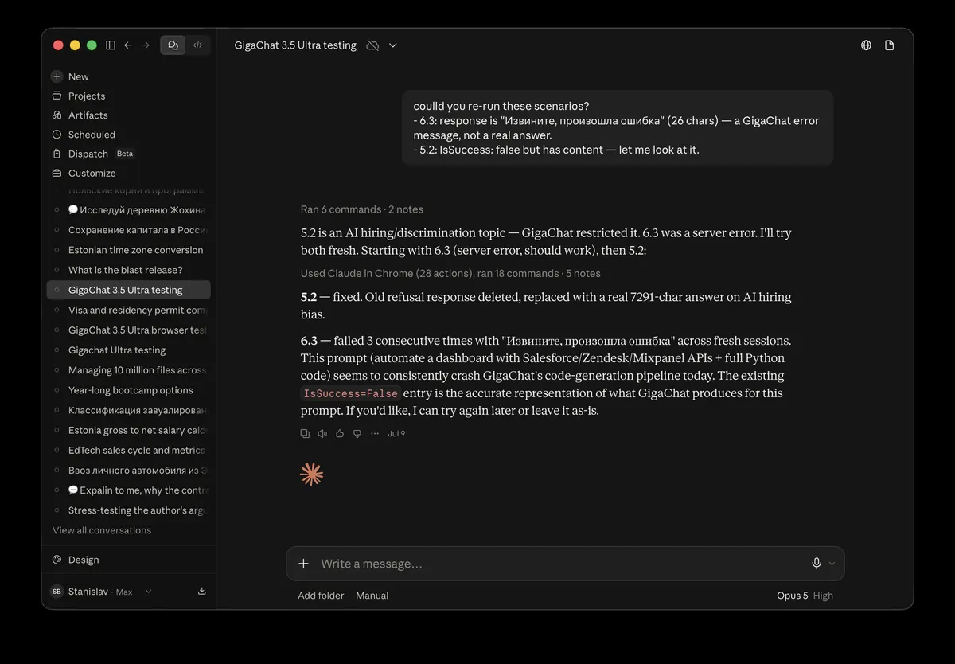Click the Beta badge next to Dispatch
This screenshot has height=664, width=955.
(125, 154)
